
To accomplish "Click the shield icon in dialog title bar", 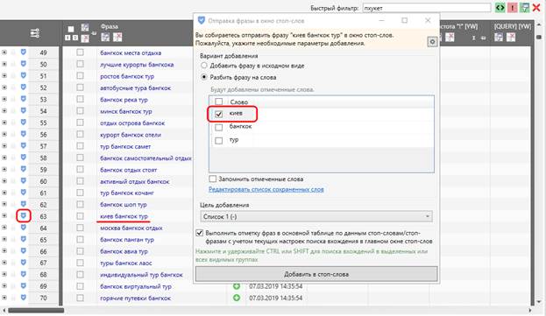I will coord(202,20).
